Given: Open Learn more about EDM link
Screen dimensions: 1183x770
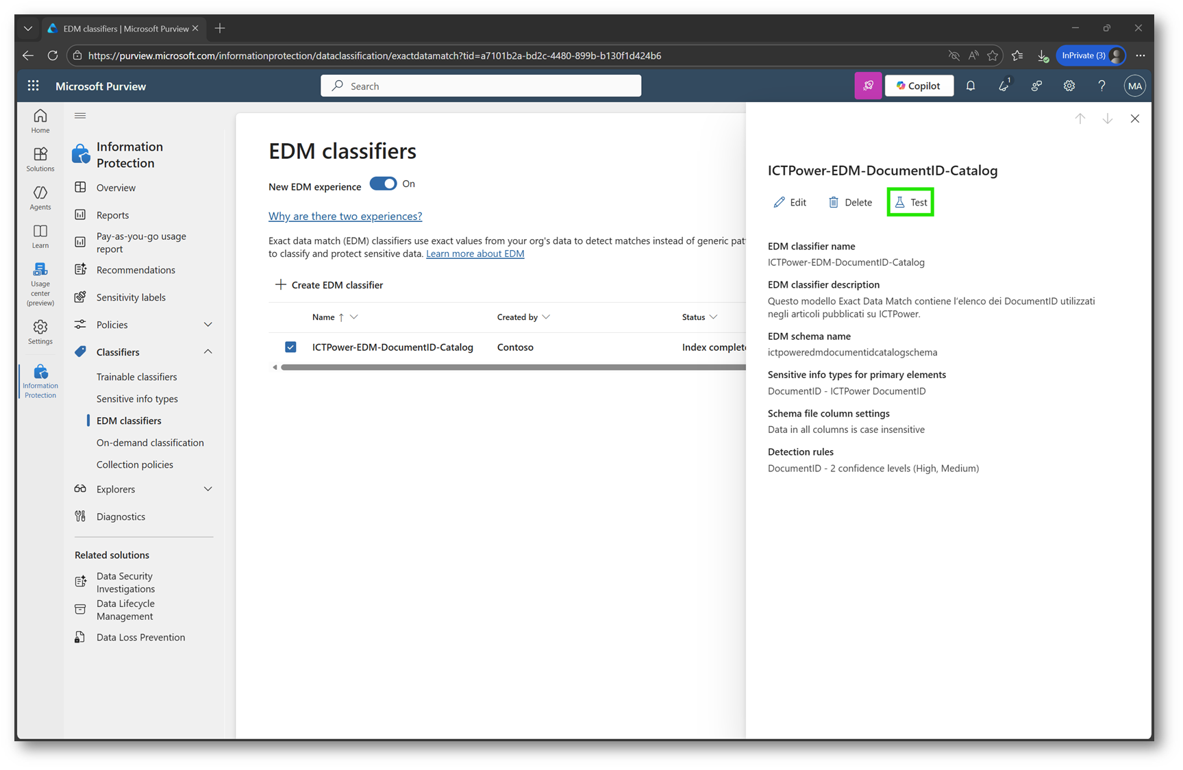Looking at the screenshot, I should click(x=475, y=253).
